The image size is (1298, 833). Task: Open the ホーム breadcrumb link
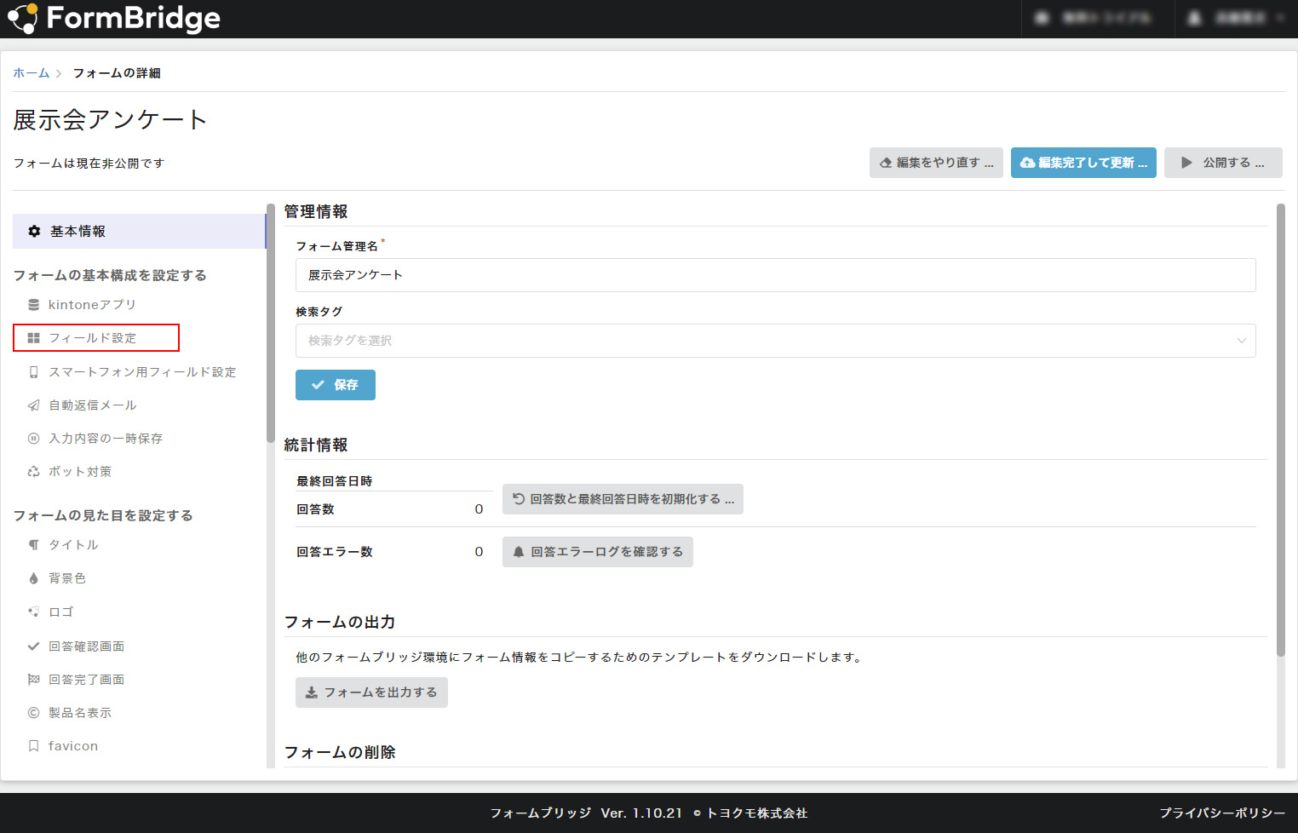pos(32,73)
